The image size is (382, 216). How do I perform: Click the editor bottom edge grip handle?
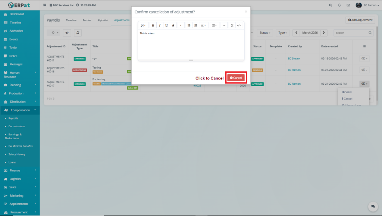click(191, 60)
